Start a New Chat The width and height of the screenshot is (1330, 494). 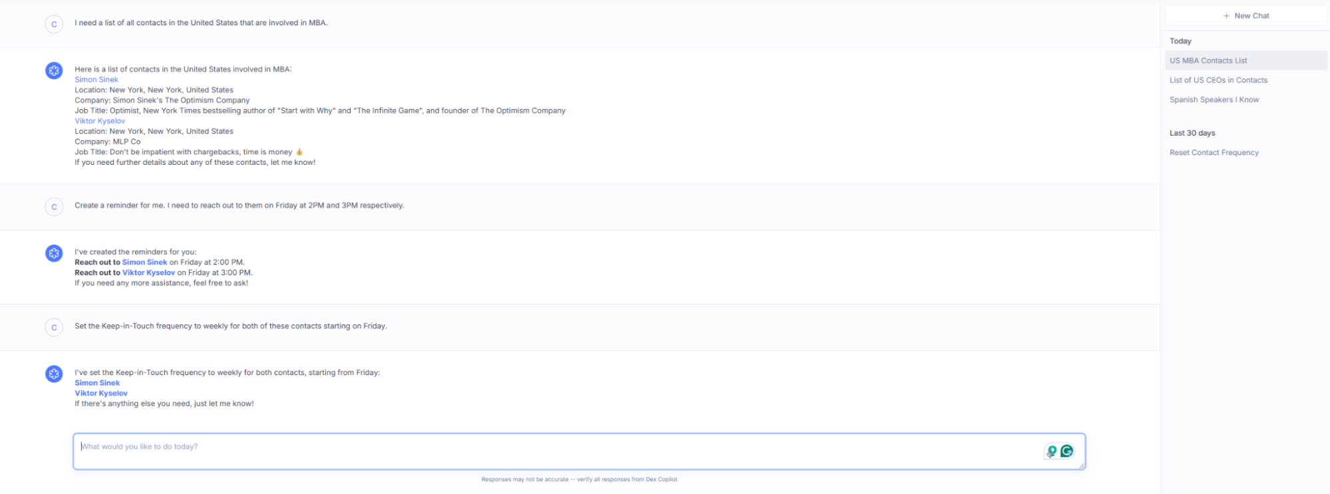coord(1246,16)
